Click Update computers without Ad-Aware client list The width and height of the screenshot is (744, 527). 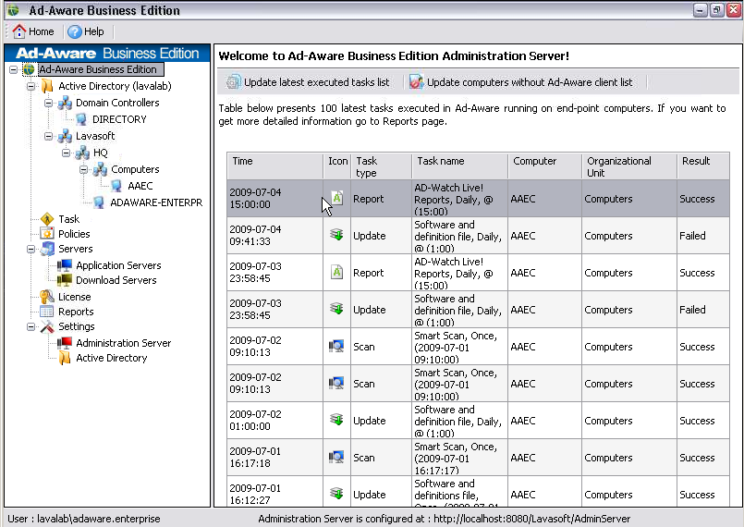pyautogui.click(x=522, y=82)
